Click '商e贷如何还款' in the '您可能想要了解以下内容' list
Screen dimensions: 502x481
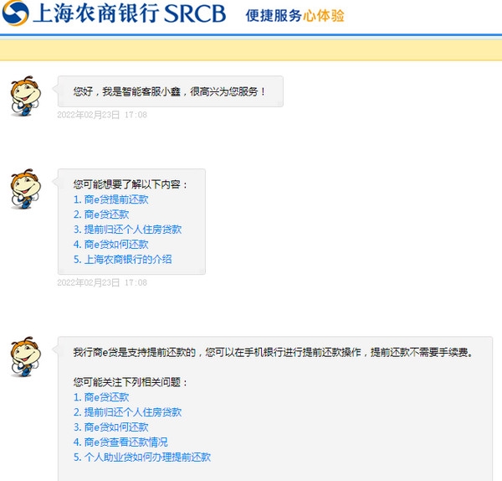pyautogui.click(x=110, y=245)
